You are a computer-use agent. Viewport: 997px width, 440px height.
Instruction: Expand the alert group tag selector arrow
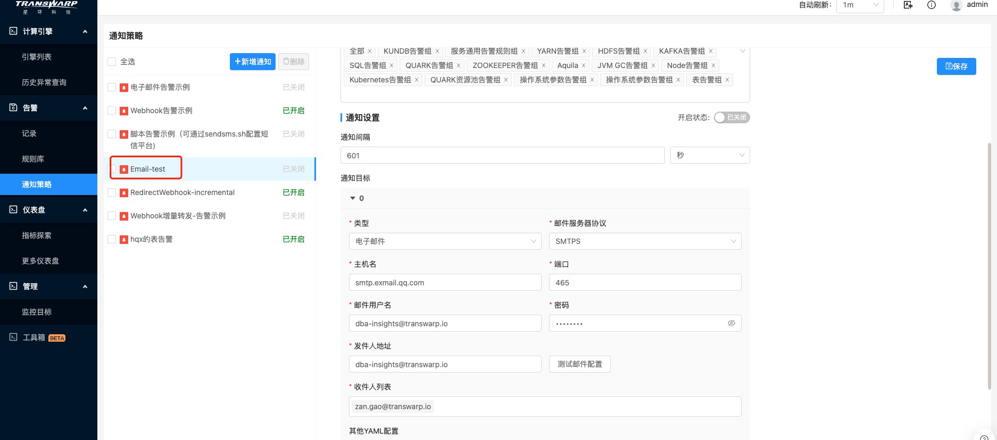coord(742,51)
